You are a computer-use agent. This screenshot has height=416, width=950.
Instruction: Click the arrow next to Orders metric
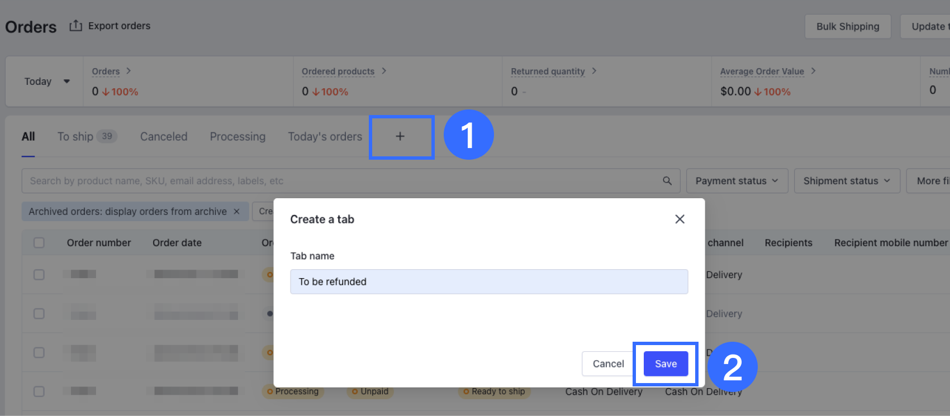coord(129,71)
